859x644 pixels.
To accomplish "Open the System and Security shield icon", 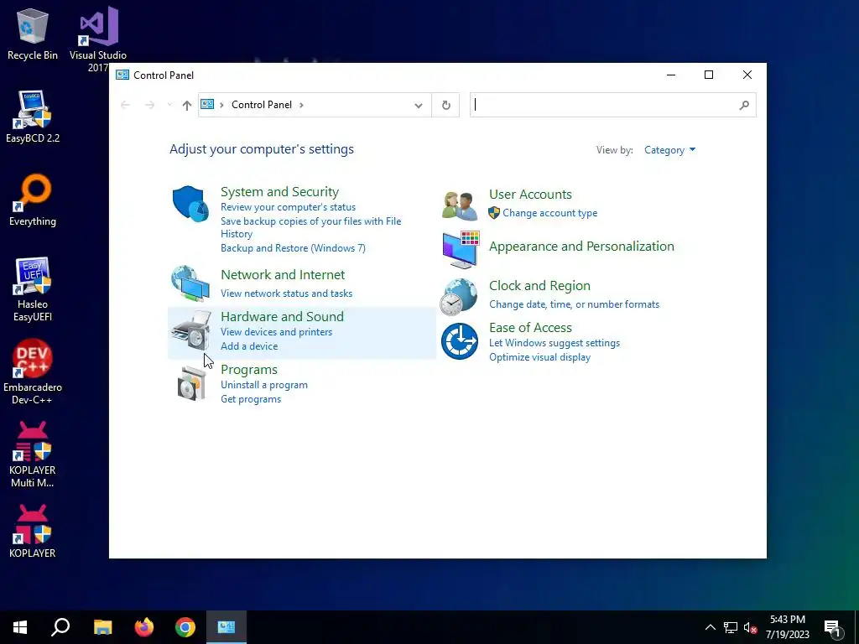I will 190,204.
